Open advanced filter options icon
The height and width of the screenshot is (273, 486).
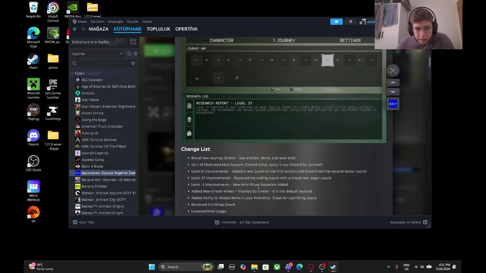click(133, 63)
